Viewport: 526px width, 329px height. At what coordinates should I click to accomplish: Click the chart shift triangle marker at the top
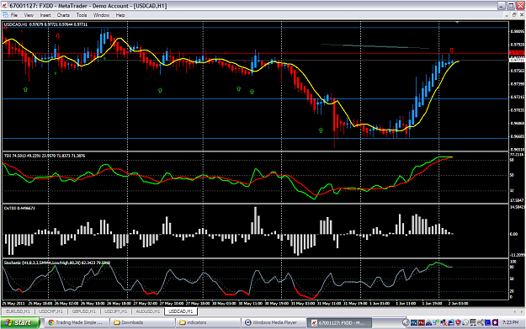point(457,23)
